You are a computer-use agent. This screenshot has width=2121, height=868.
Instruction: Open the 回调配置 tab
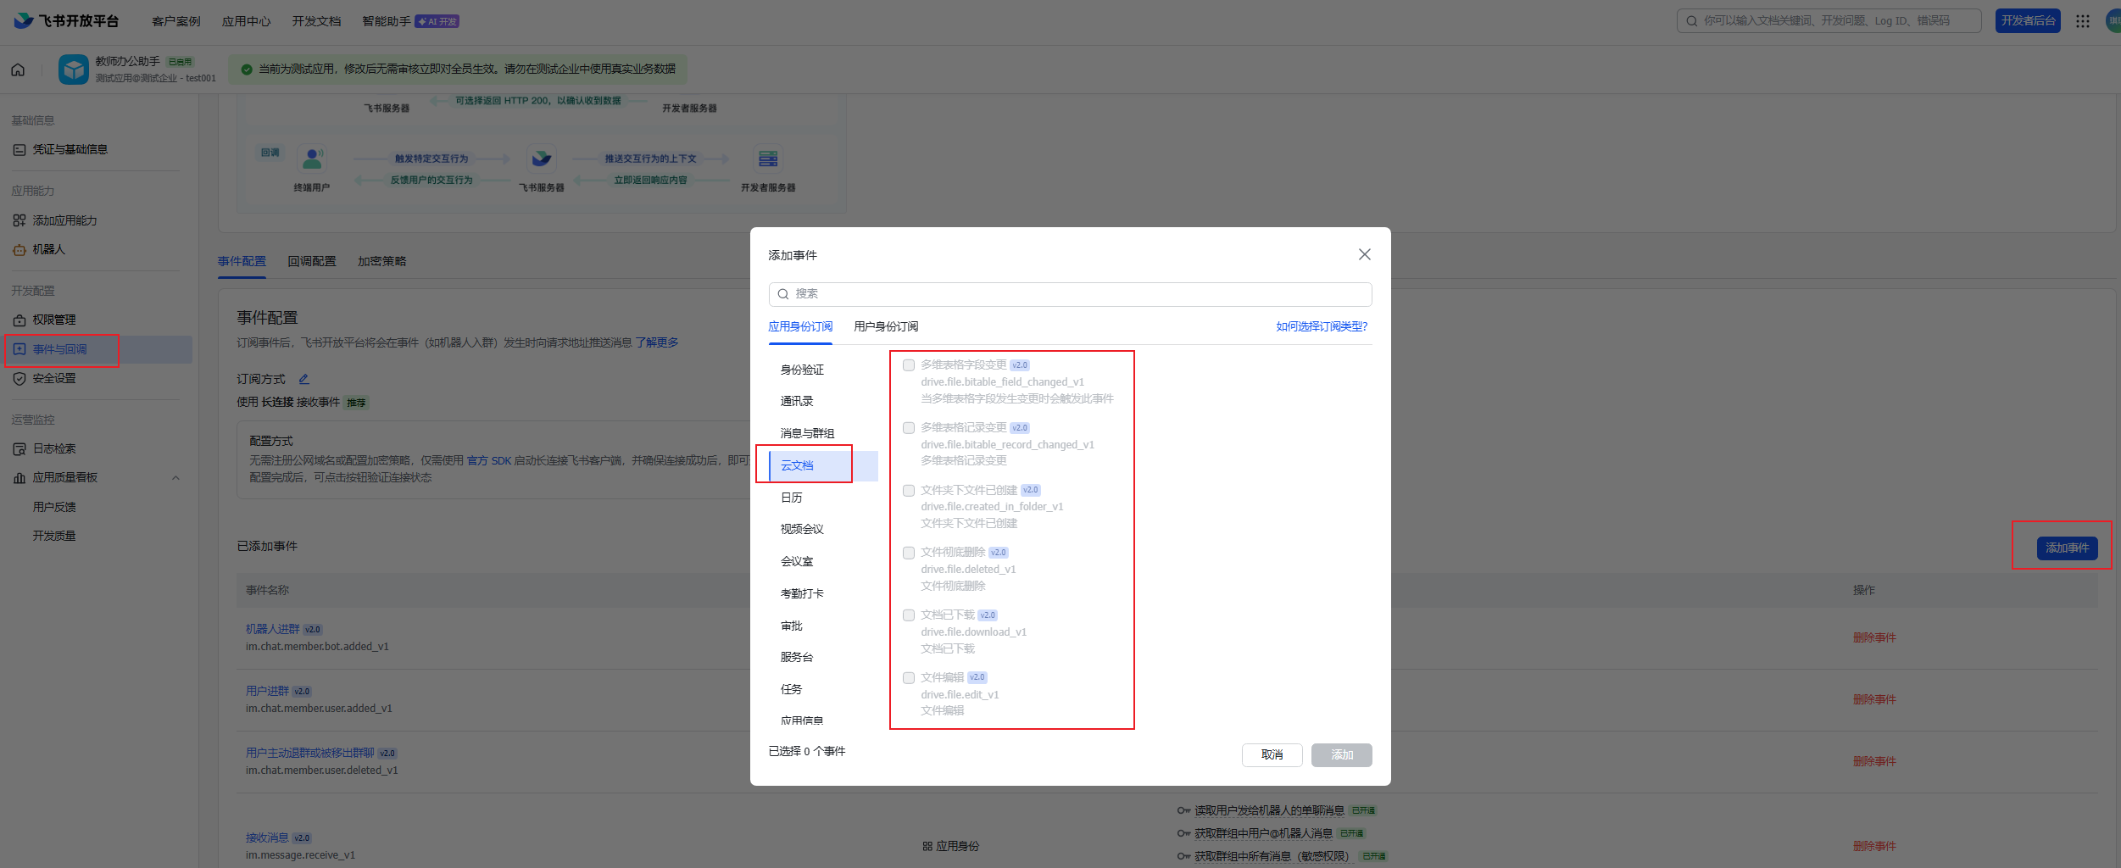[x=312, y=261]
